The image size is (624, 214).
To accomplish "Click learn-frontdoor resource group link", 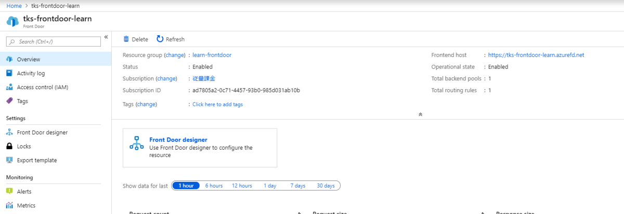I will point(212,55).
